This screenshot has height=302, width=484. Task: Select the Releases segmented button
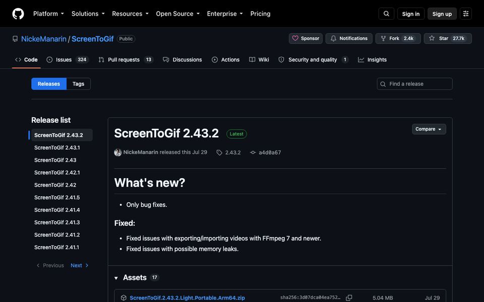coord(49,84)
